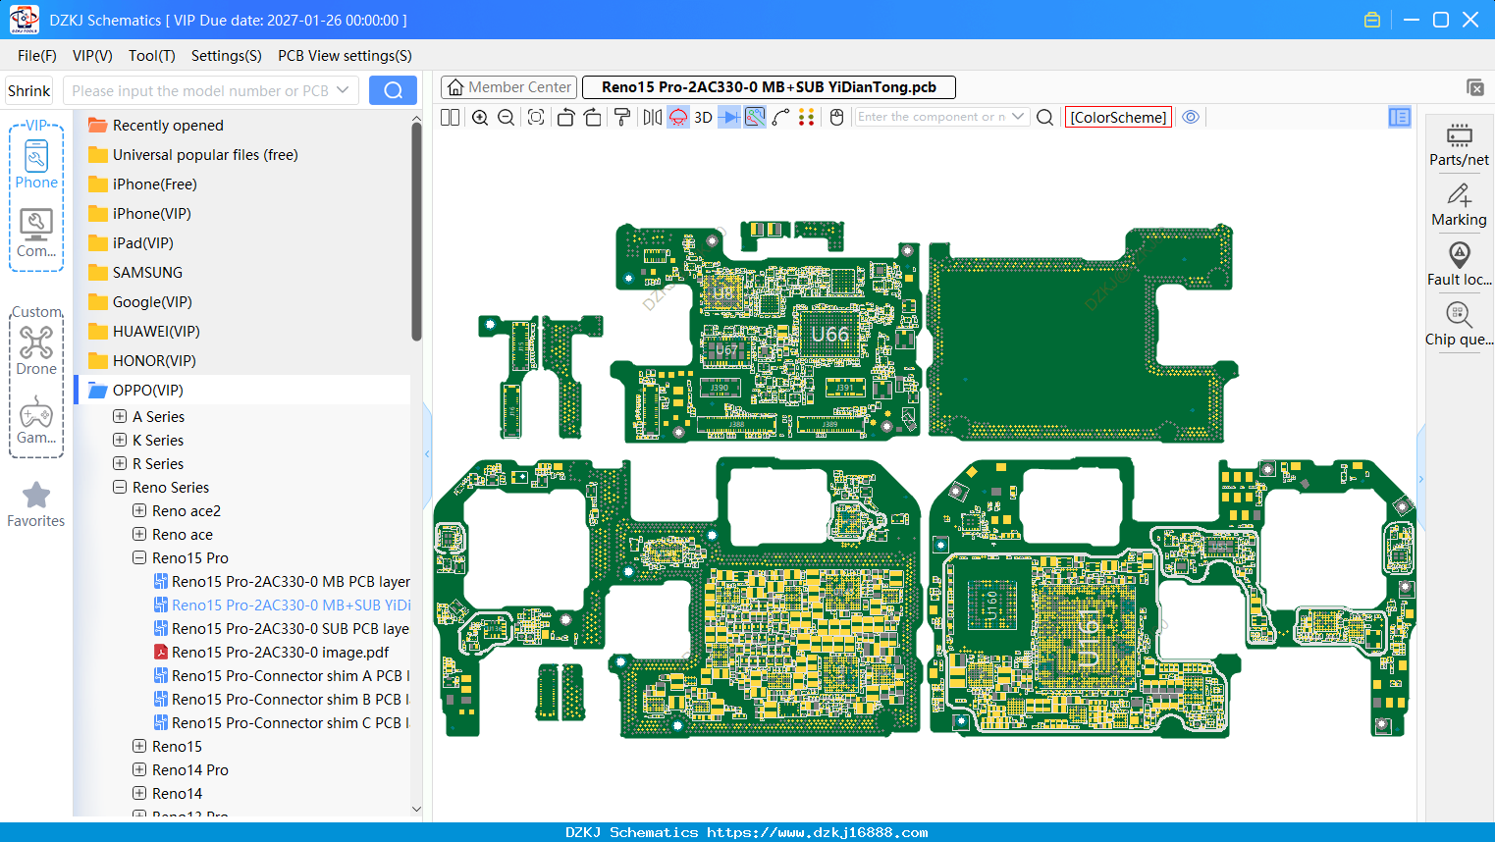Toggle the diode mode icon
This screenshot has height=842, width=1495.
729,117
